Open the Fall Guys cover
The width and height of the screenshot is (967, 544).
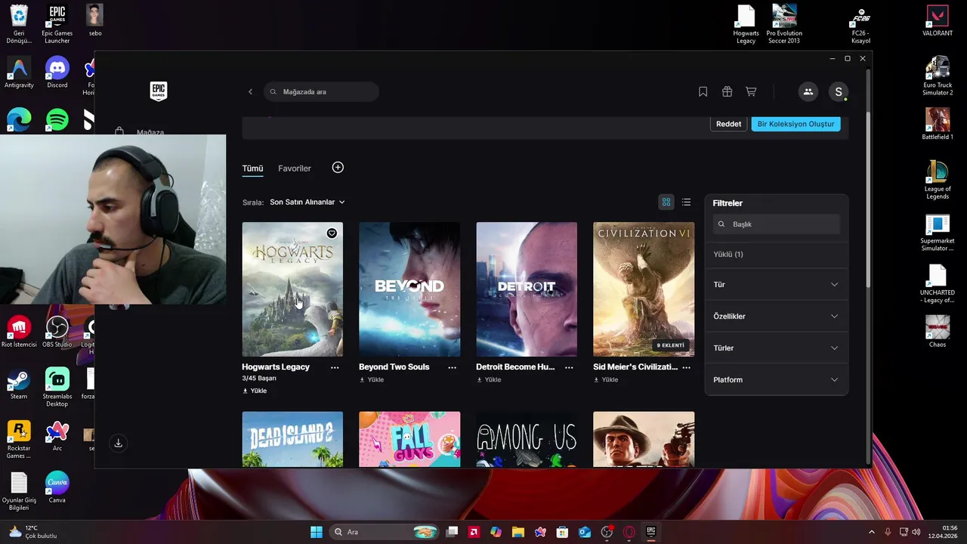[409, 439]
